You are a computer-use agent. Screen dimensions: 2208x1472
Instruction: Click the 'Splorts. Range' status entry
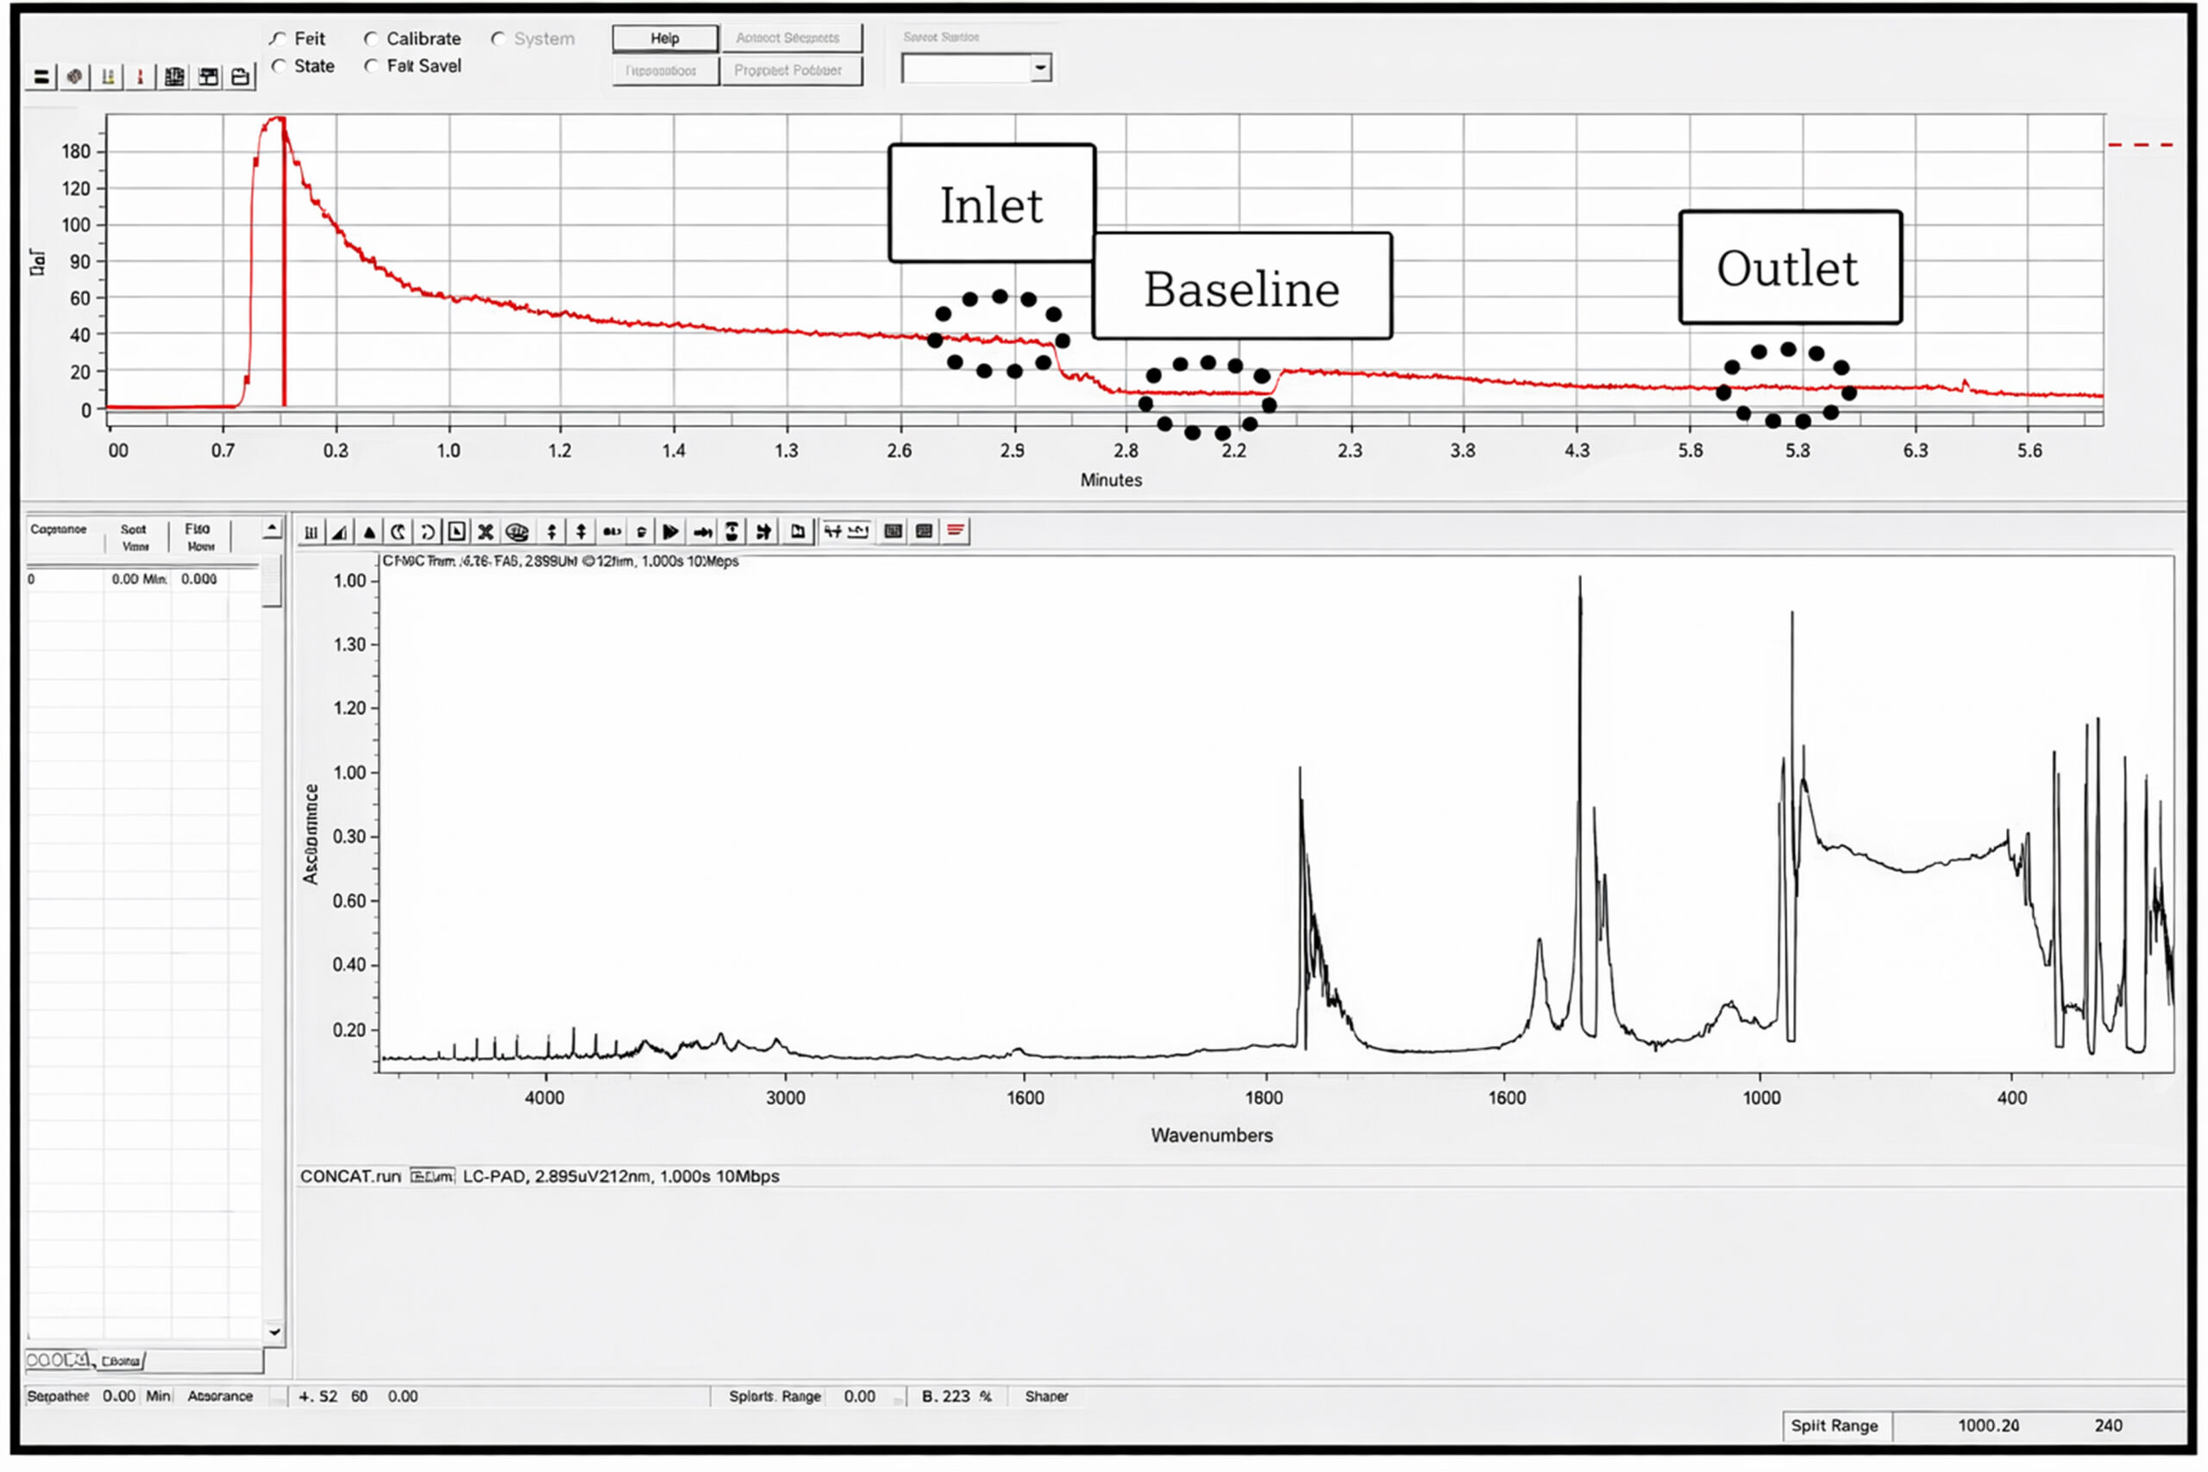(x=775, y=1396)
